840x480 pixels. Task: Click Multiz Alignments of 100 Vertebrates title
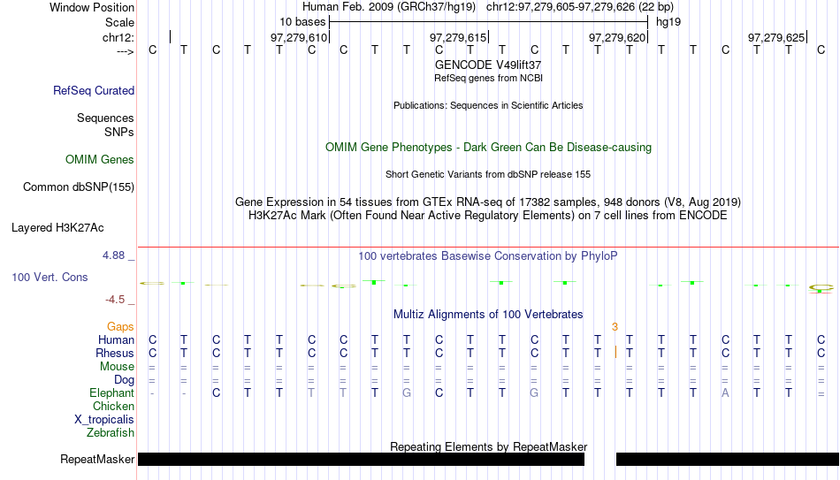pyautogui.click(x=488, y=315)
